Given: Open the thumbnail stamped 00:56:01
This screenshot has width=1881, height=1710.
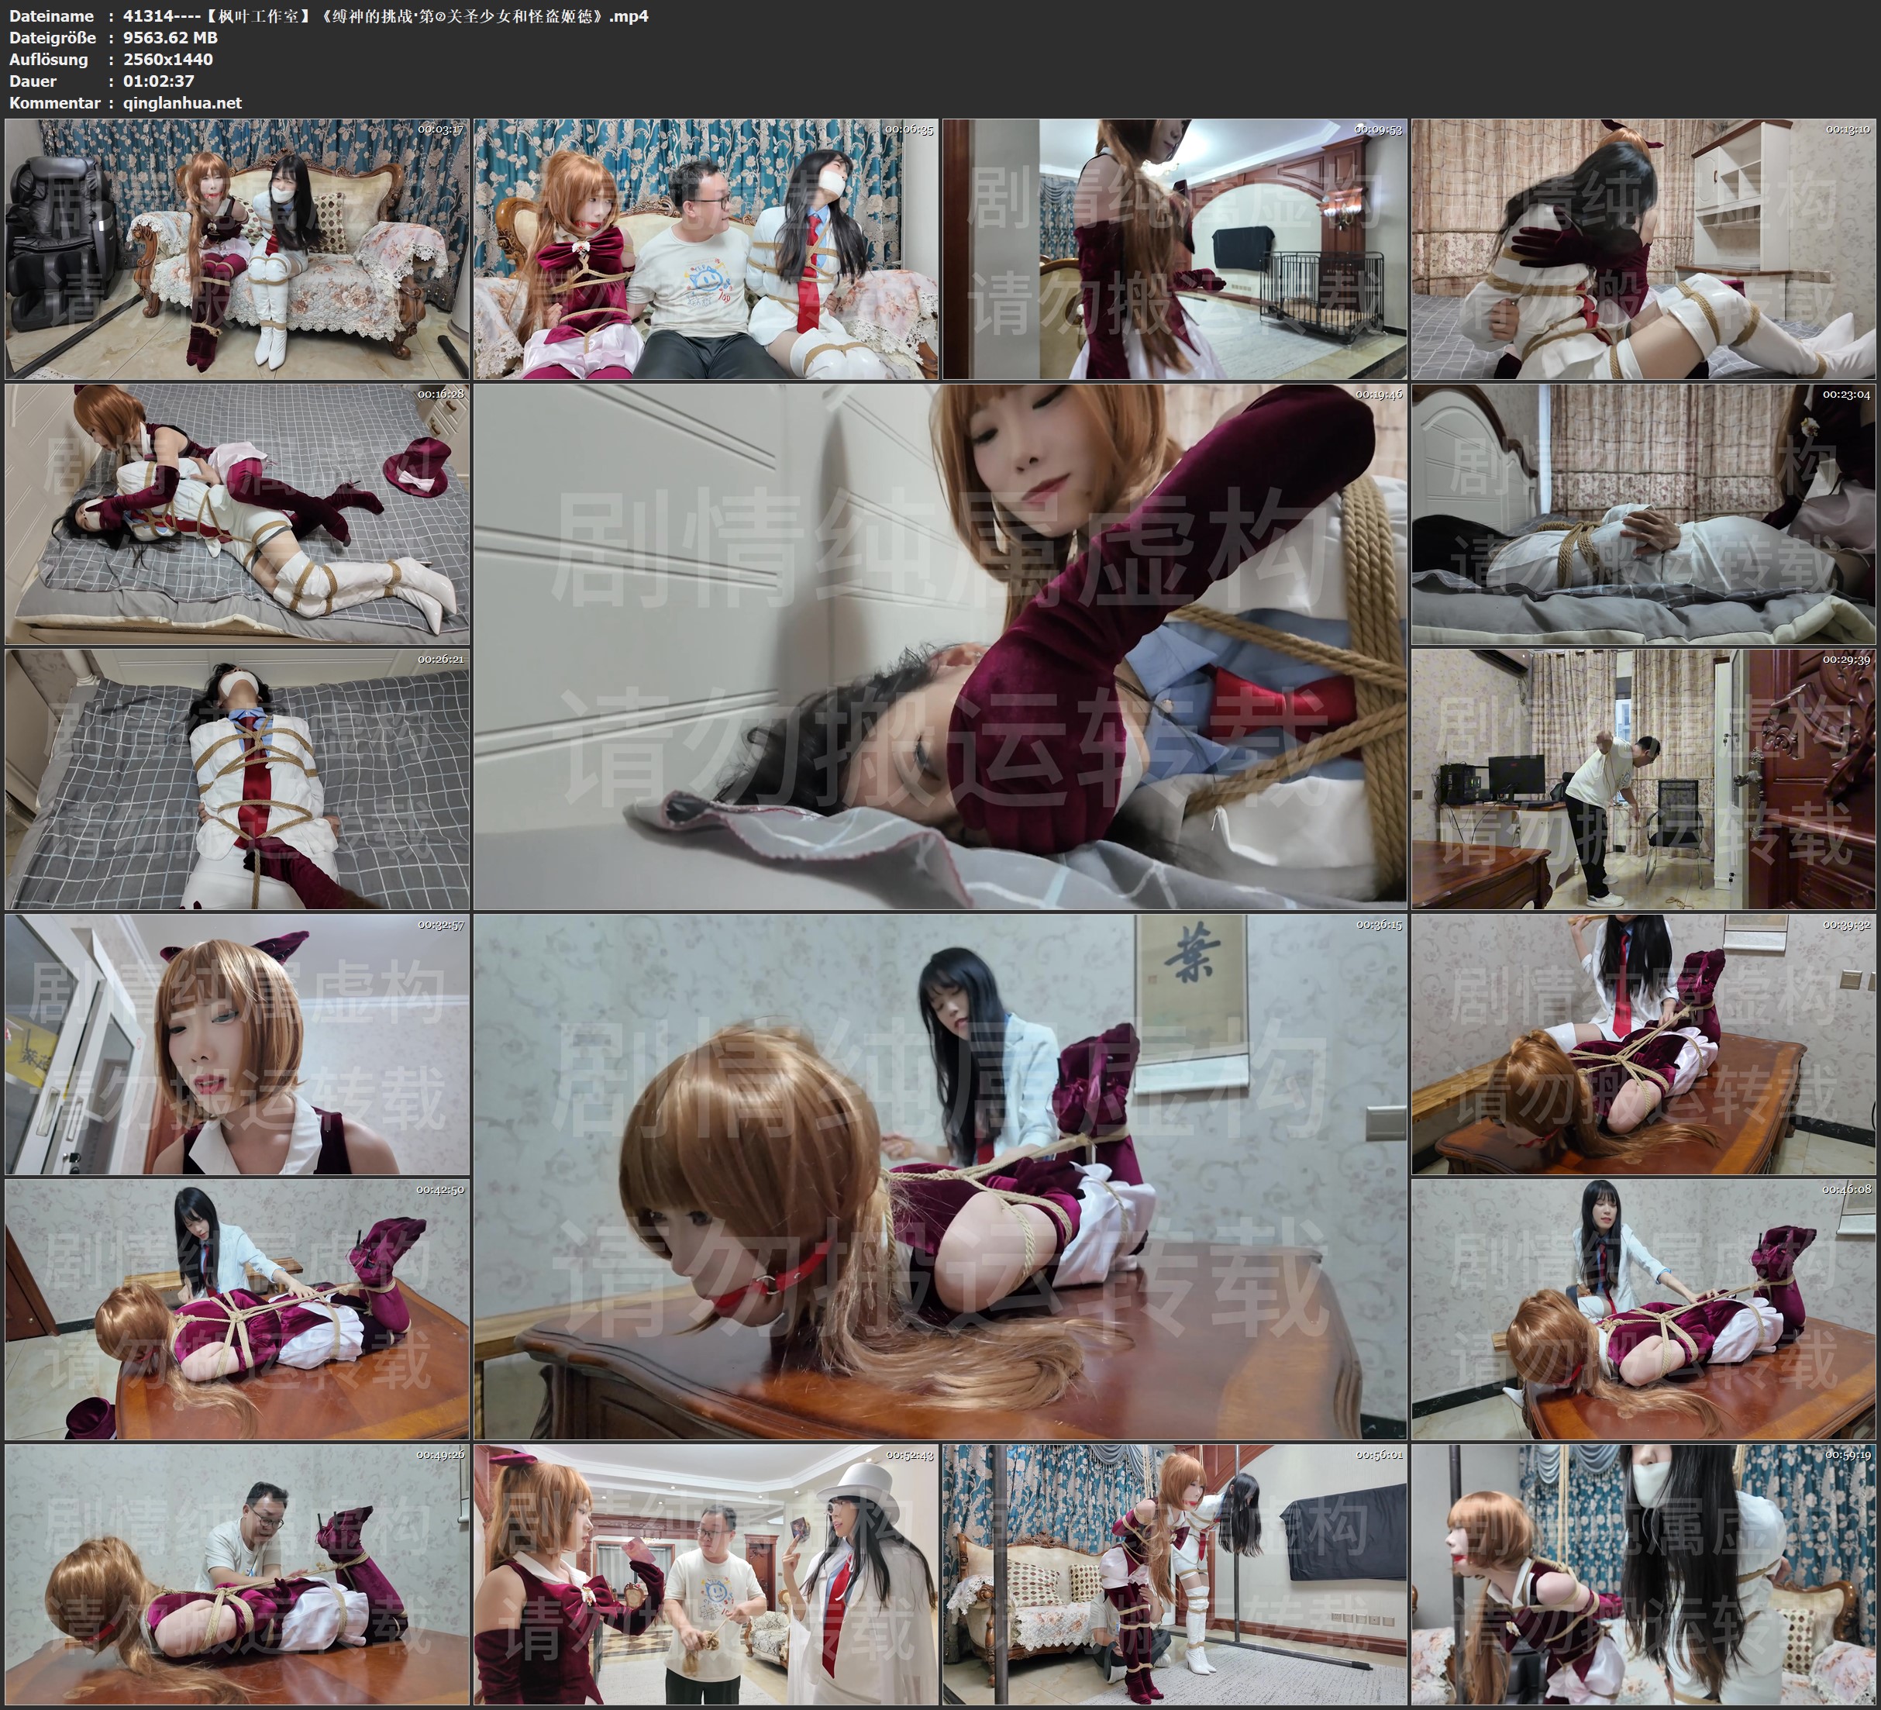Looking at the screenshot, I should coord(1175,1574).
